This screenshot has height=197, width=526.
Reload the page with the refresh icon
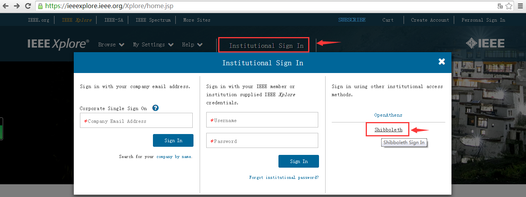tap(28, 6)
